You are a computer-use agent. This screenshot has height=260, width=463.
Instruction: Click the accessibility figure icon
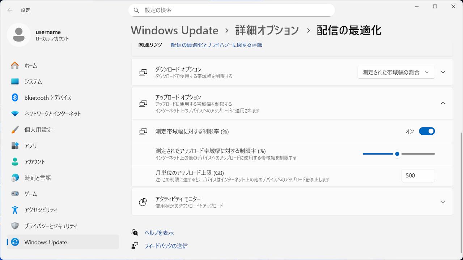(x=15, y=210)
